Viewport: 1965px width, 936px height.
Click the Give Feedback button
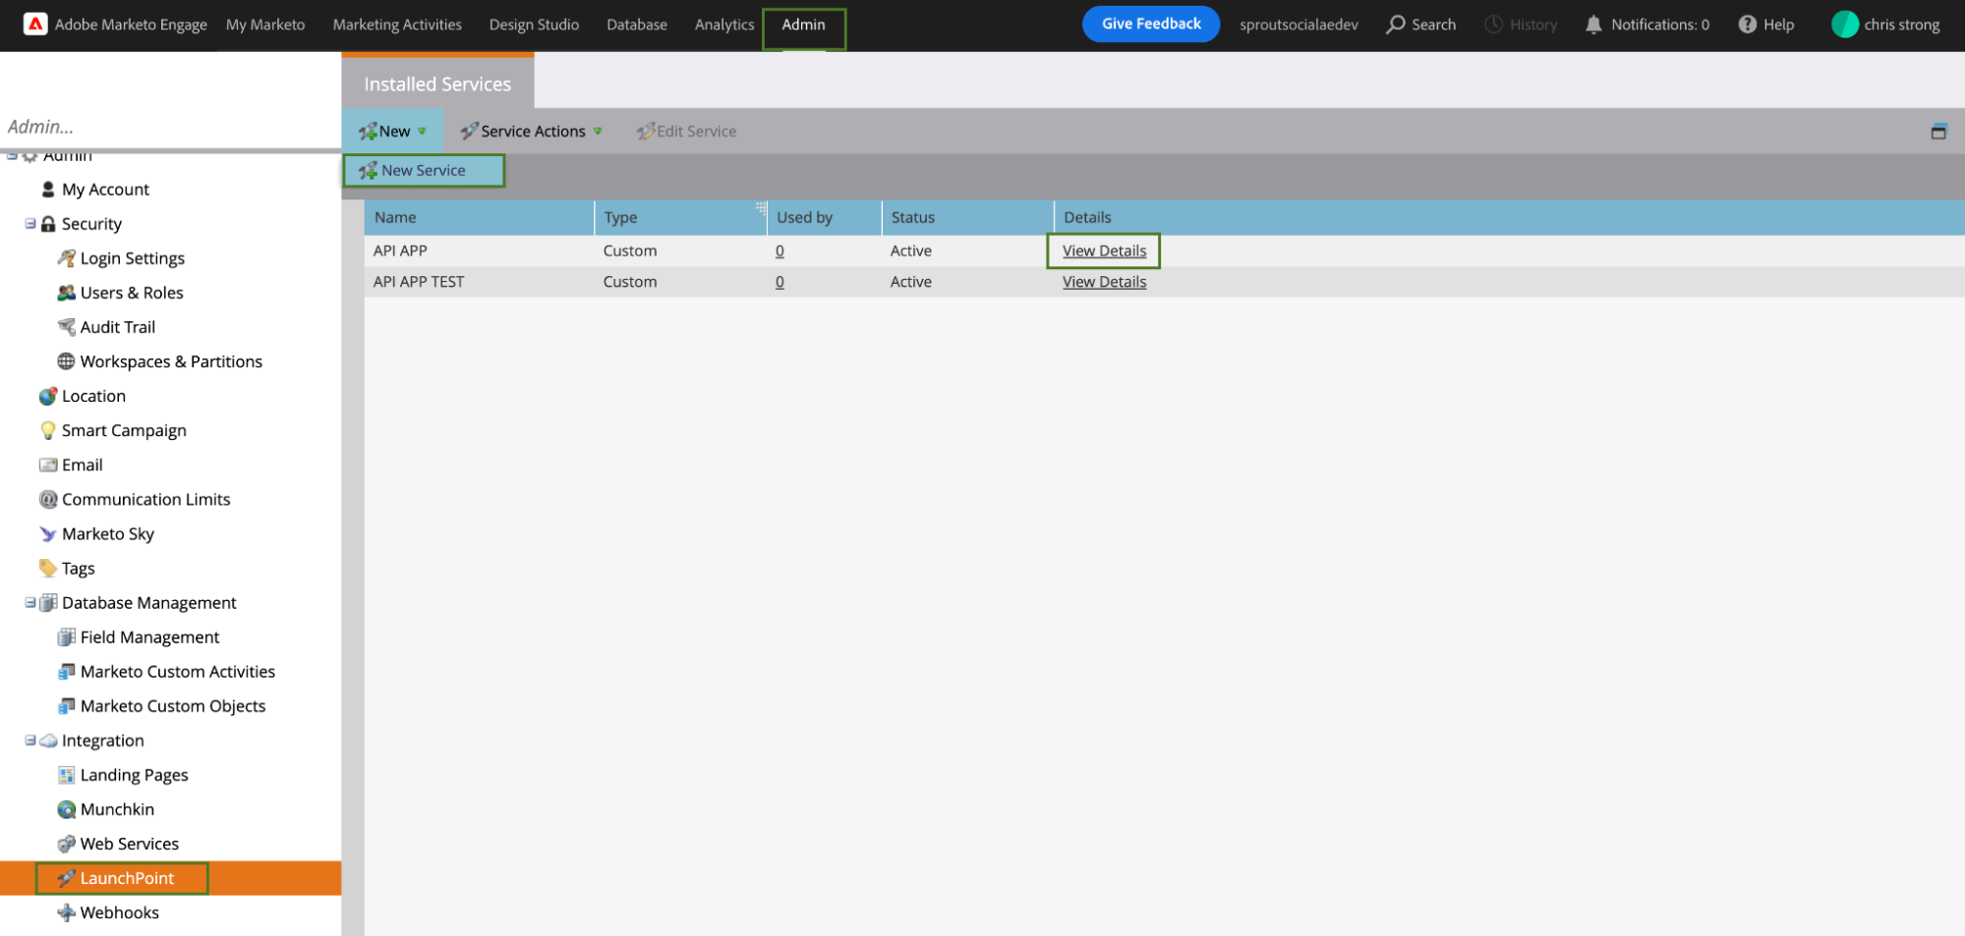click(x=1151, y=24)
